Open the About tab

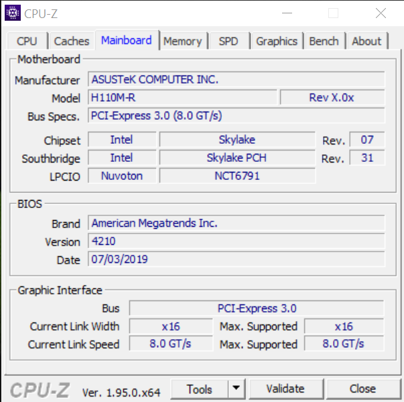(366, 41)
